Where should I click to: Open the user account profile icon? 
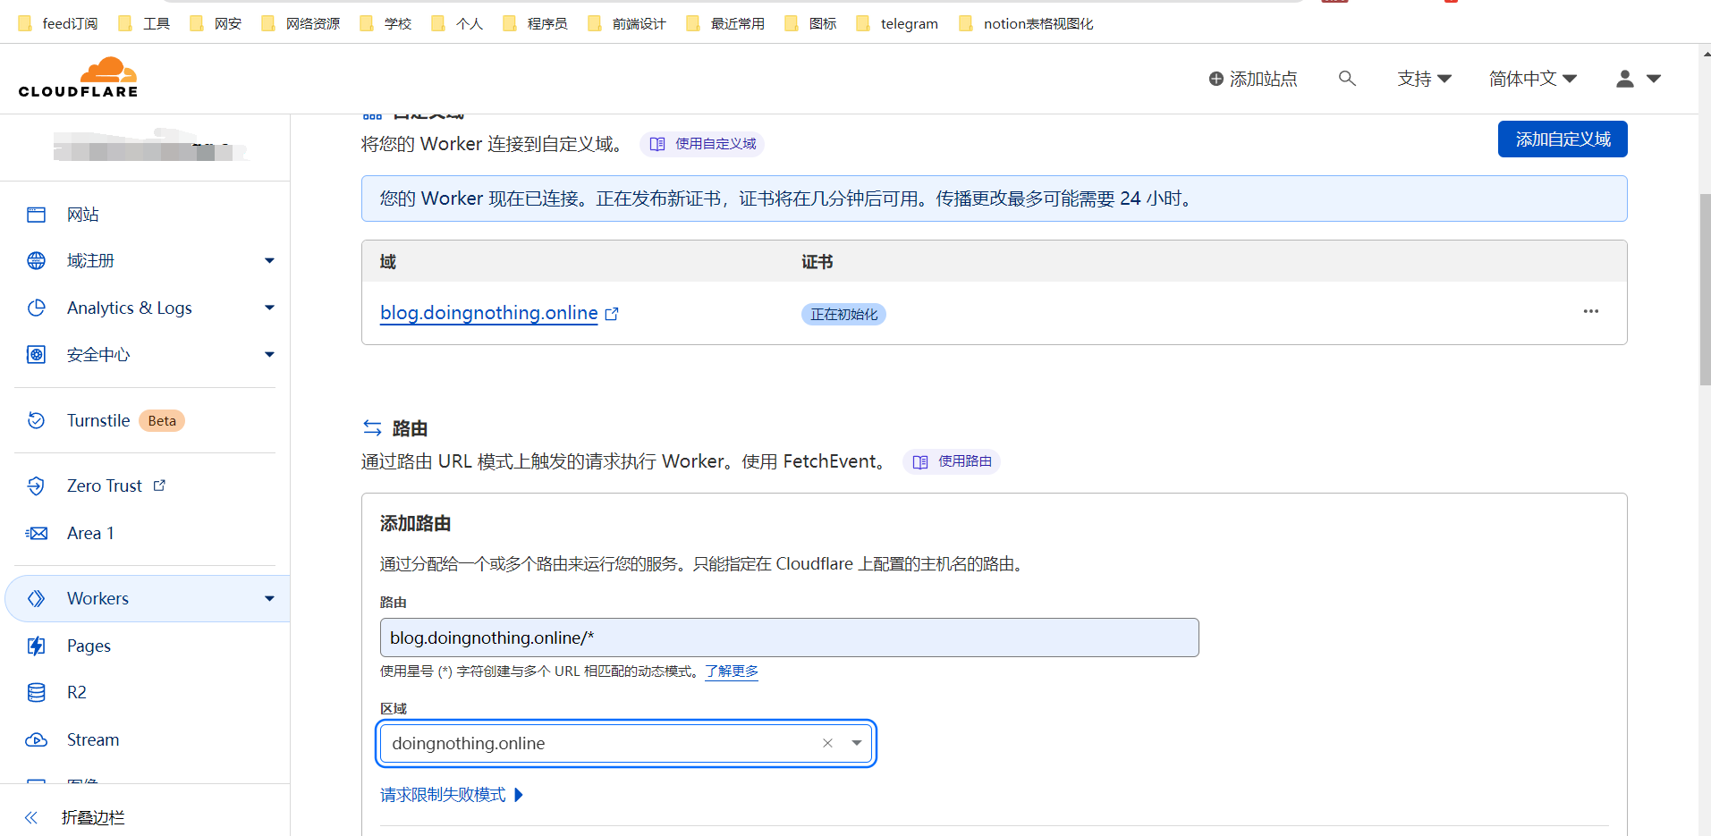pos(1624,79)
